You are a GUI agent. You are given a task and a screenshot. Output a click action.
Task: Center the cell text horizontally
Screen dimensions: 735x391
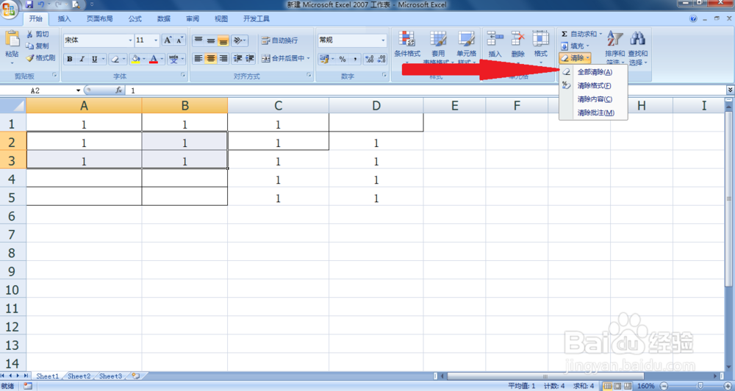[x=211, y=59]
